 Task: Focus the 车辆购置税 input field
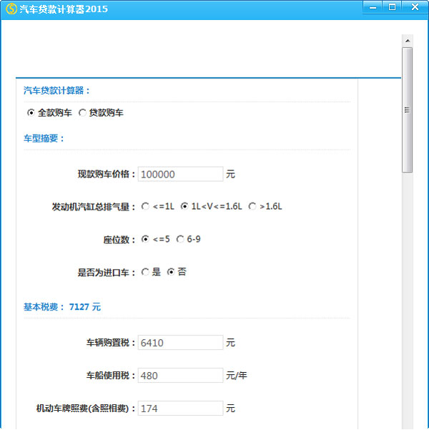click(180, 343)
